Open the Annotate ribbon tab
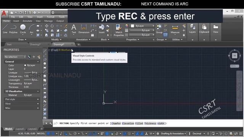This screenshot has width=244, height=137. click(27, 21)
